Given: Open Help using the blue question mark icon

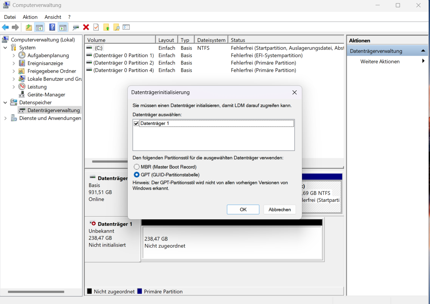Looking at the screenshot, I should pos(52,27).
